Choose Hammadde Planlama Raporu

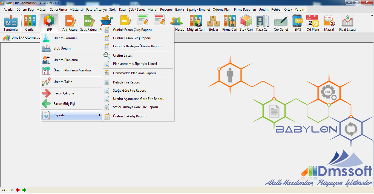(x=134, y=73)
